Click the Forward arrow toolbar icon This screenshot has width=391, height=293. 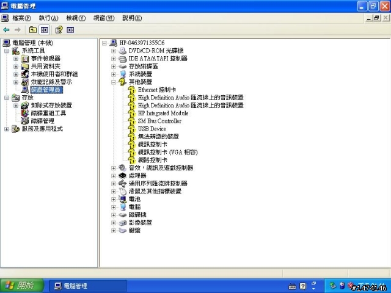tap(18, 30)
